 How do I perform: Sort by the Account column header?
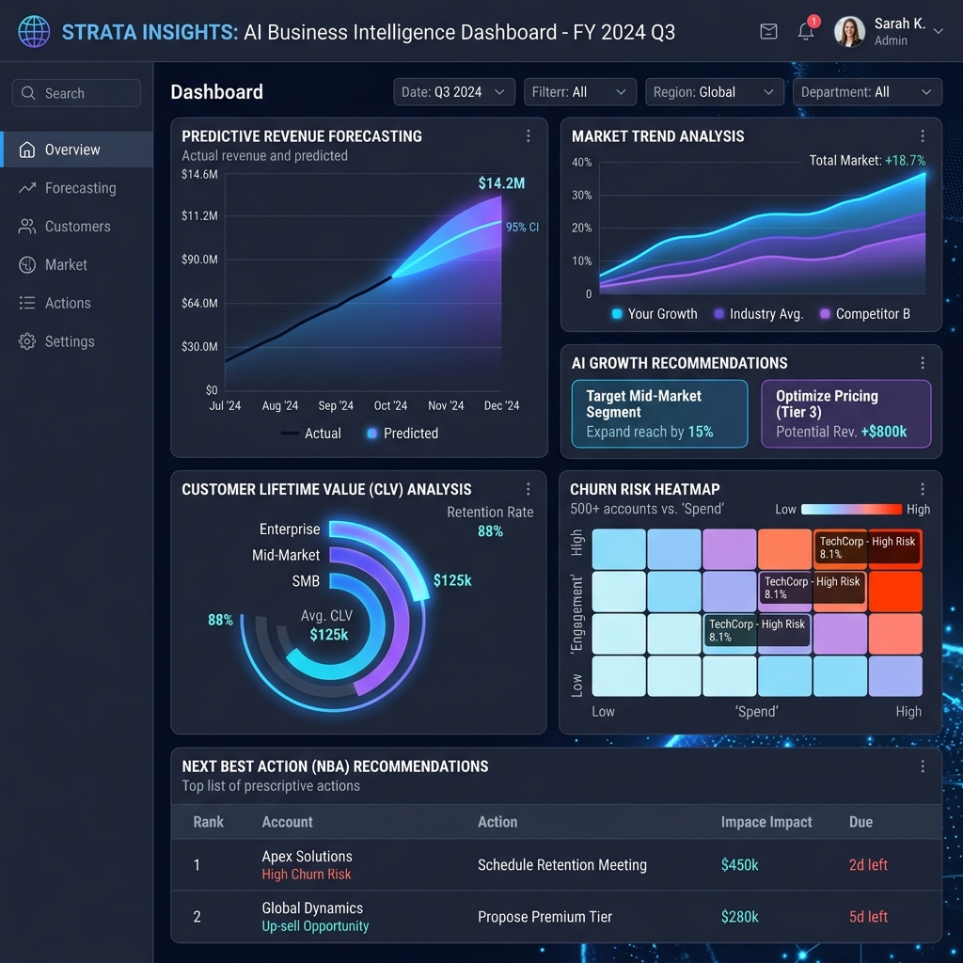287,822
